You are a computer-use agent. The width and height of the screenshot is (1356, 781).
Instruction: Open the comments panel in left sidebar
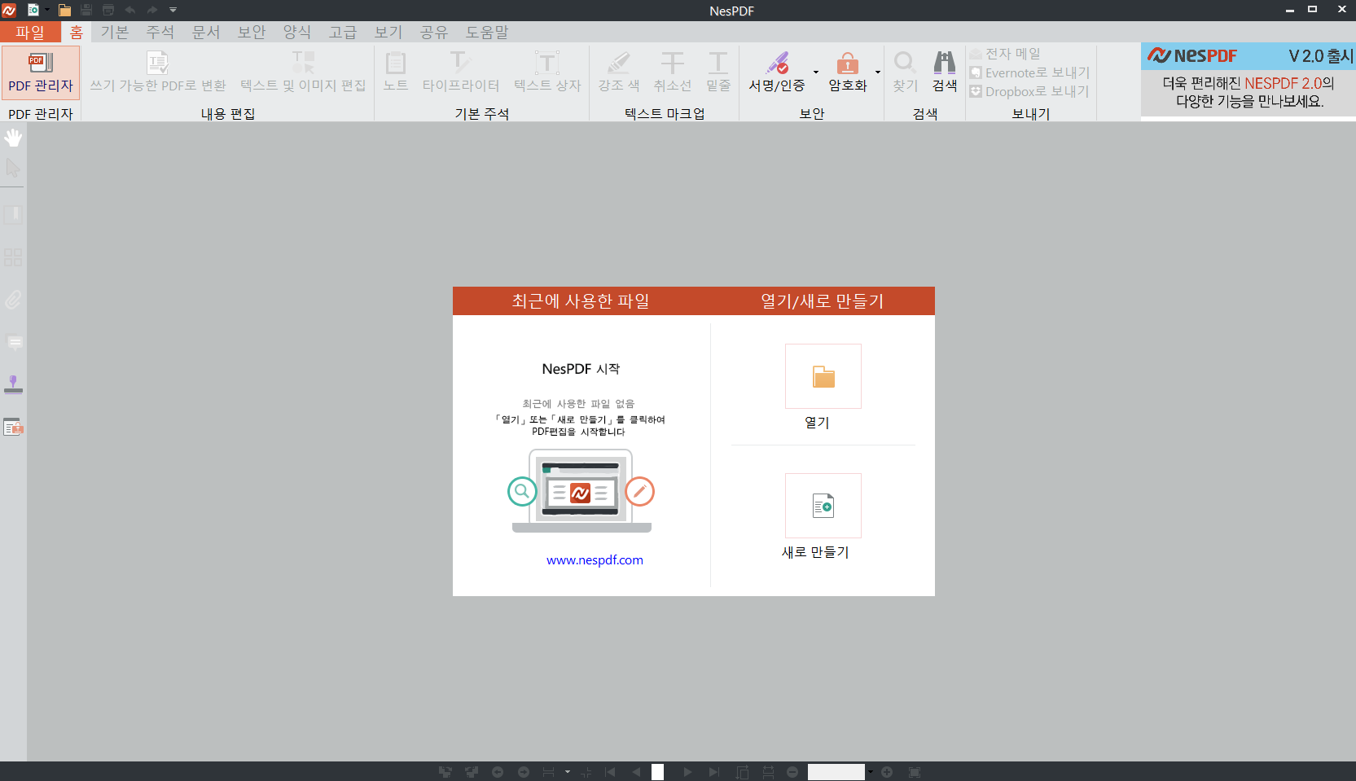(15, 343)
